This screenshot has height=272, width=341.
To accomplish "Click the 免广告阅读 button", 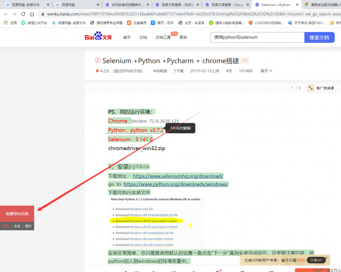I will [322, 88].
